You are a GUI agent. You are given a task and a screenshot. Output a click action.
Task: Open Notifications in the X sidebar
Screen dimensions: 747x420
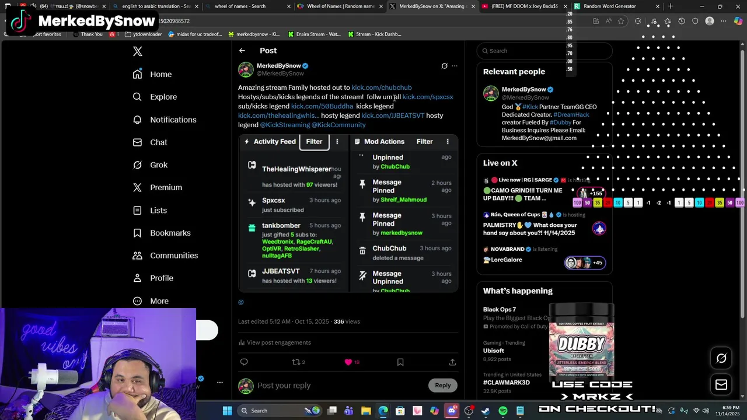[x=165, y=120]
